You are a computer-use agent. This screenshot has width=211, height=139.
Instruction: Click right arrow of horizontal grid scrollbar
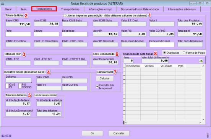coord(200,123)
